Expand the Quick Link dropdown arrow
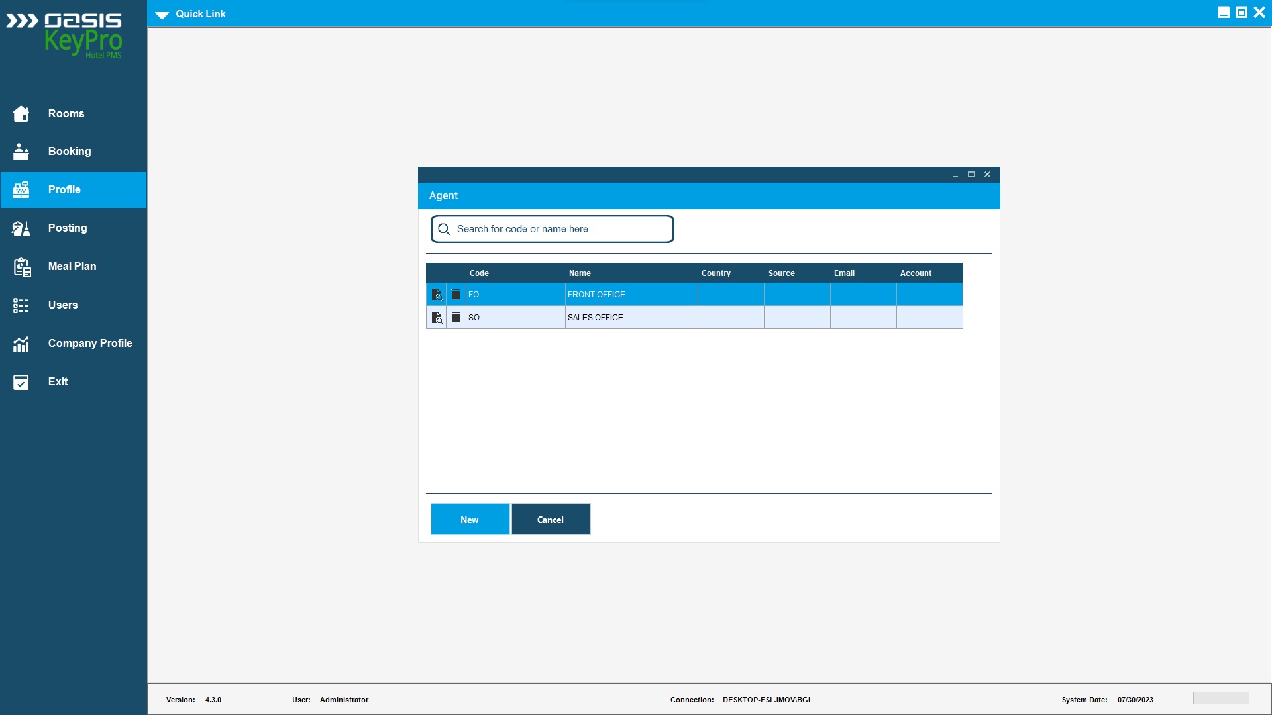This screenshot has width=1272, height=715. [x=162, y=15]
